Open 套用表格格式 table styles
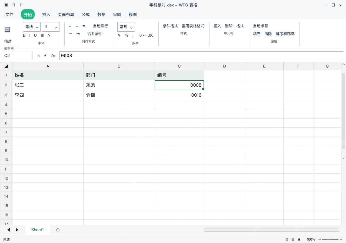The height and width of the screenshot is (243, 346). tap(193, 26)
